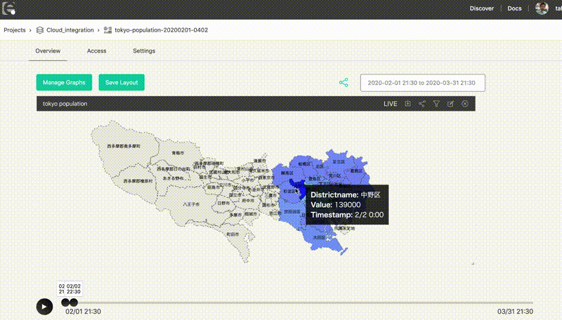Share the tokyo population graph
This screenshot has width=562, height=320.
coord(422,104)
